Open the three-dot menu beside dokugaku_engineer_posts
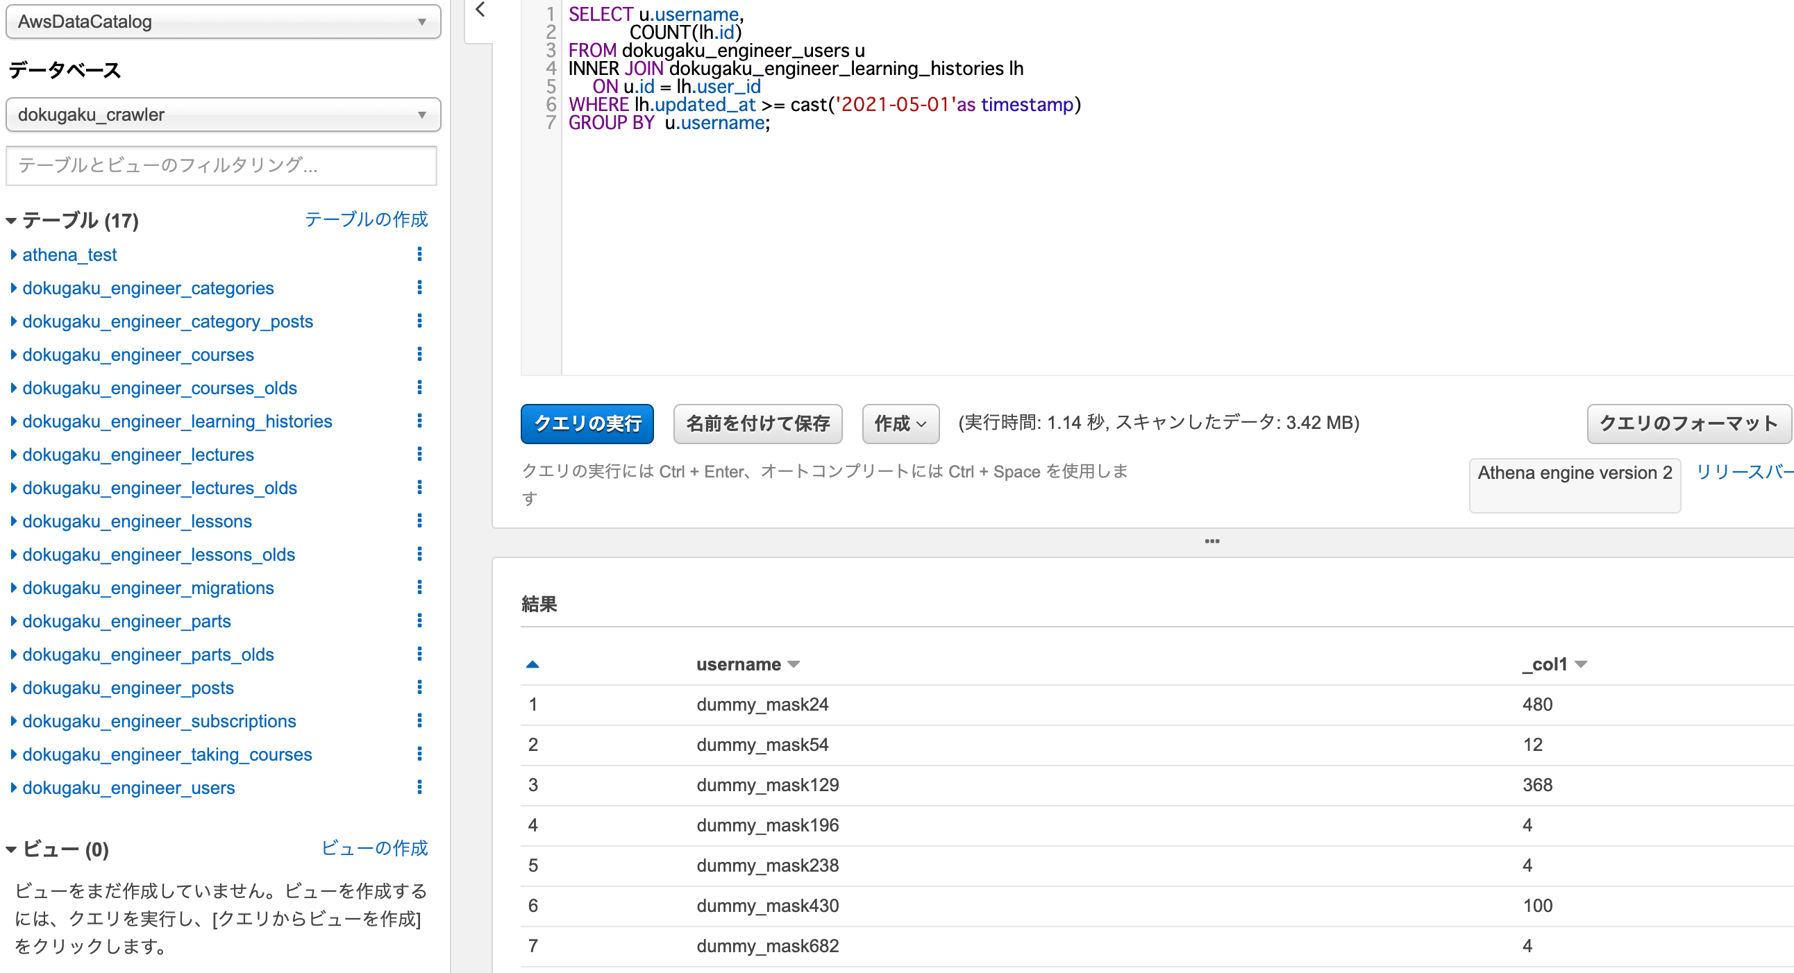This screenshot has width=1794, height=973. click(x=419, y=687)
